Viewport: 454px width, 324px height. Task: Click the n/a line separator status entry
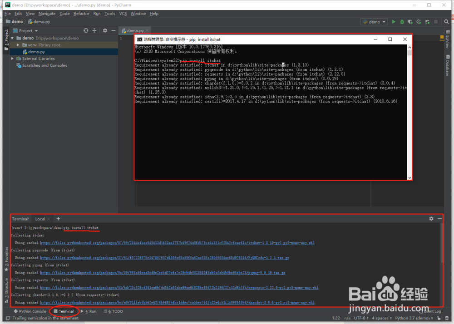pos(347,318)
